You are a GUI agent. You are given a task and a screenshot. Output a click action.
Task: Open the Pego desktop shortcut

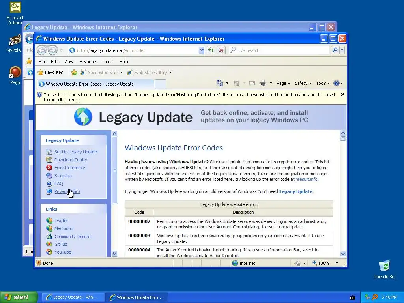pyautogui.click(x=15, y=75)
